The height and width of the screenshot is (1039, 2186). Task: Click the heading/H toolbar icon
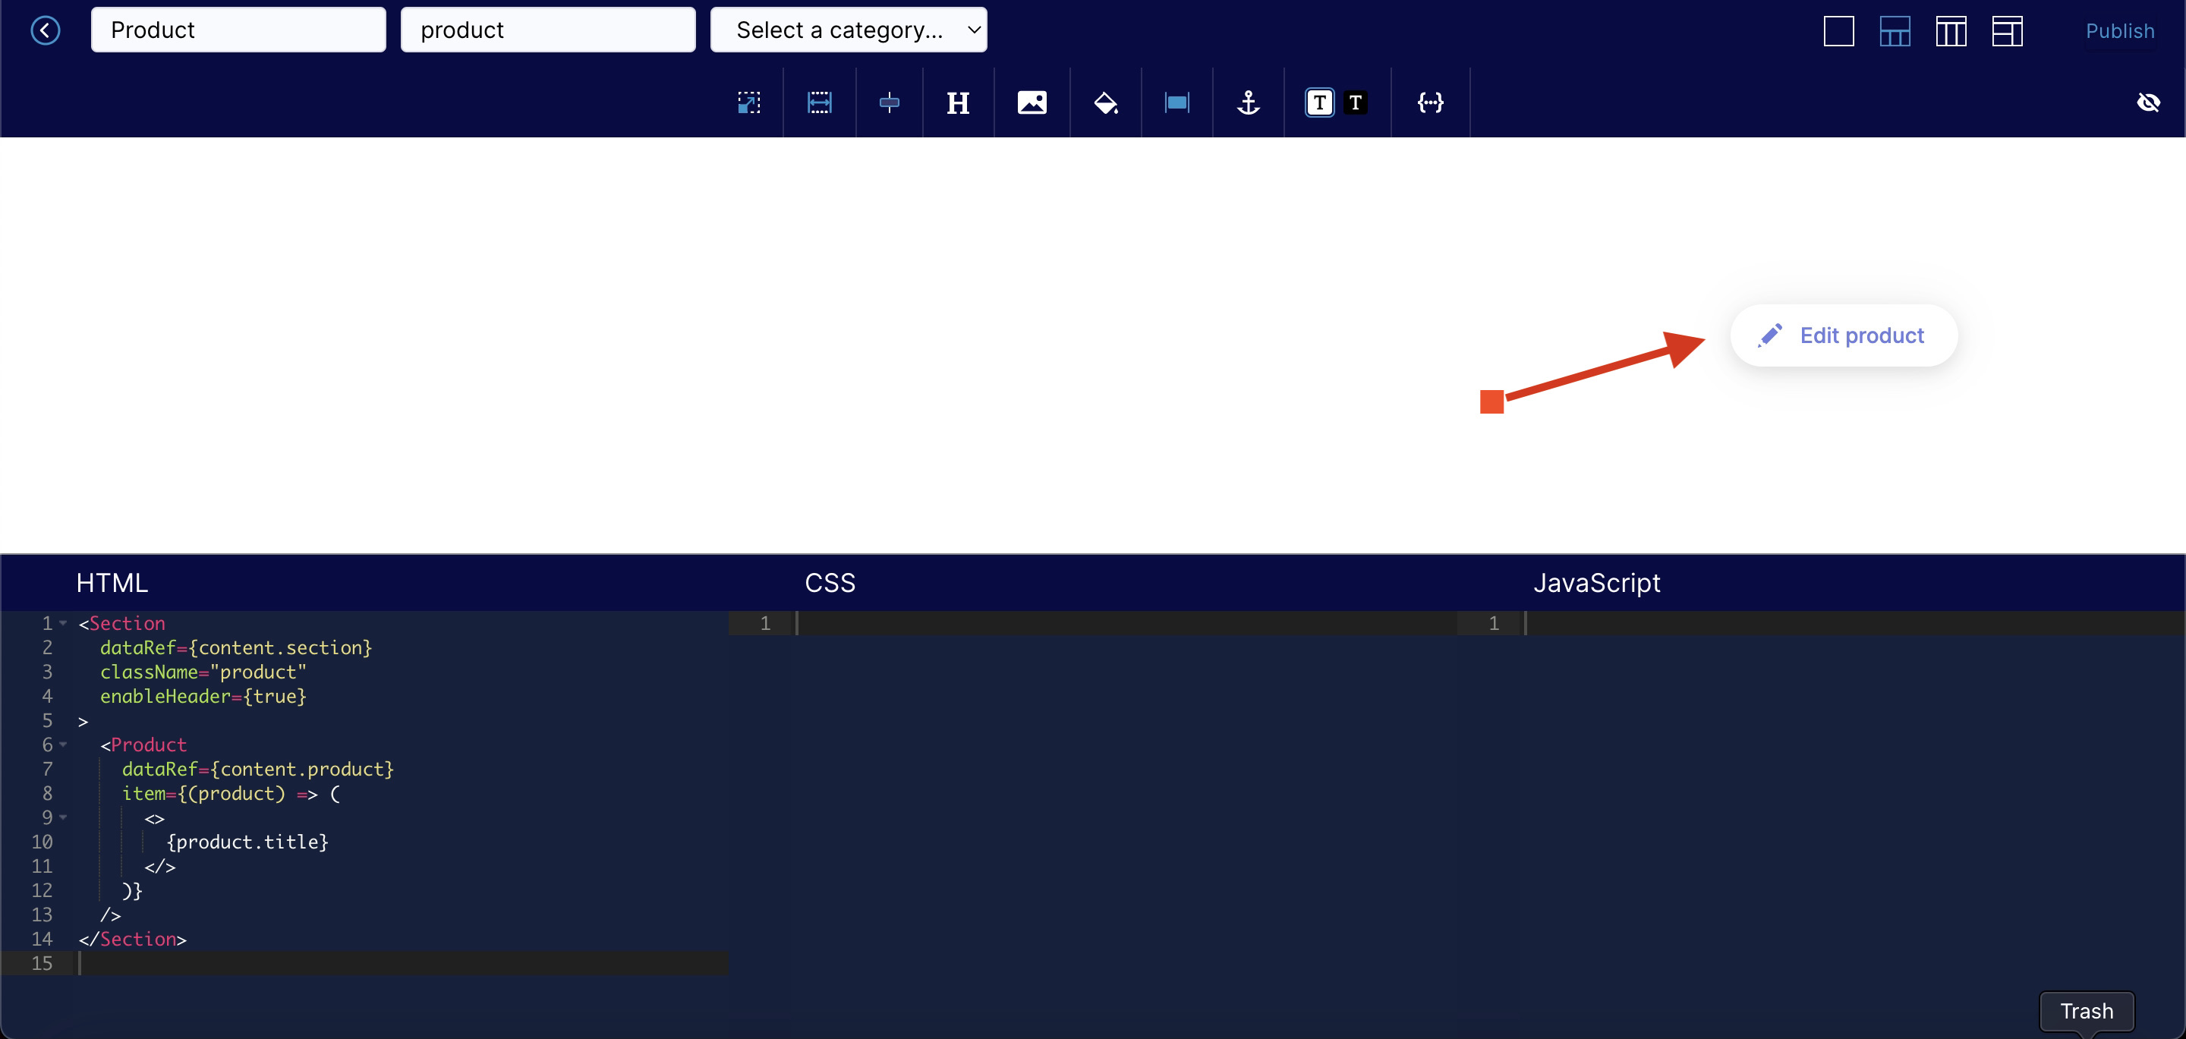click(x=958, y=102)
